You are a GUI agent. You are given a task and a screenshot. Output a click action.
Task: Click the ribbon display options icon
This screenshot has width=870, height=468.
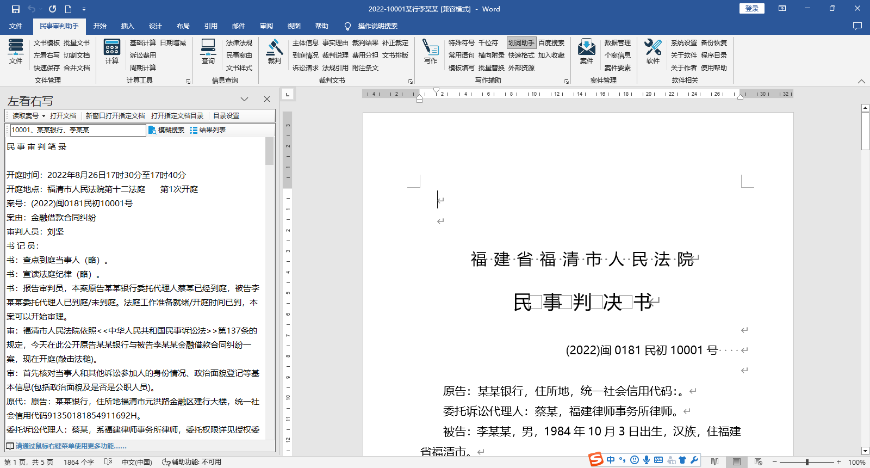[x=782, y=9]
